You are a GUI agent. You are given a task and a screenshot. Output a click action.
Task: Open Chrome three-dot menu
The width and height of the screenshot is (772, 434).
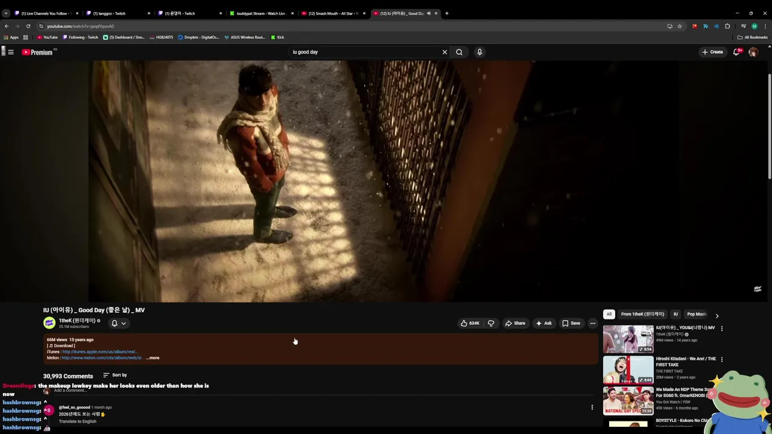765,26
